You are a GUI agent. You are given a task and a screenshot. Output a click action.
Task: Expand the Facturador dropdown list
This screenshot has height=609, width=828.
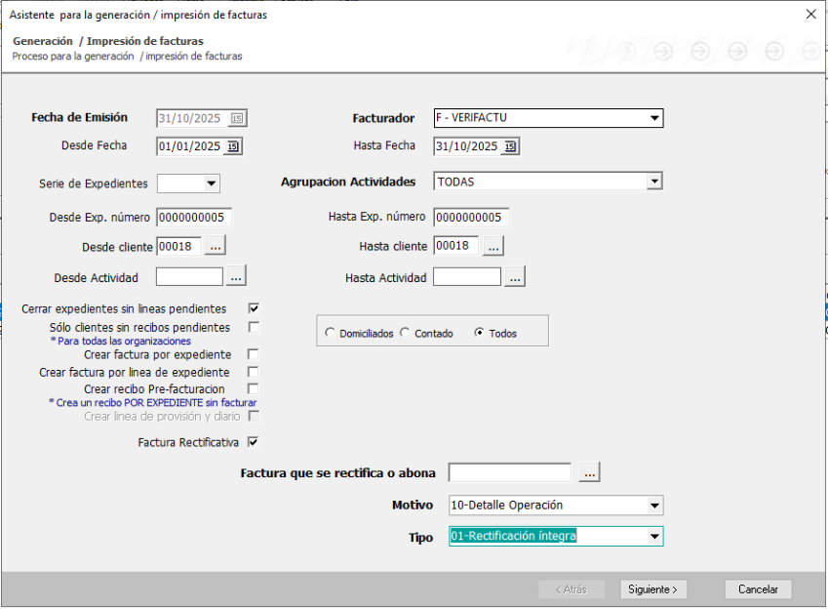click(654, 118)
